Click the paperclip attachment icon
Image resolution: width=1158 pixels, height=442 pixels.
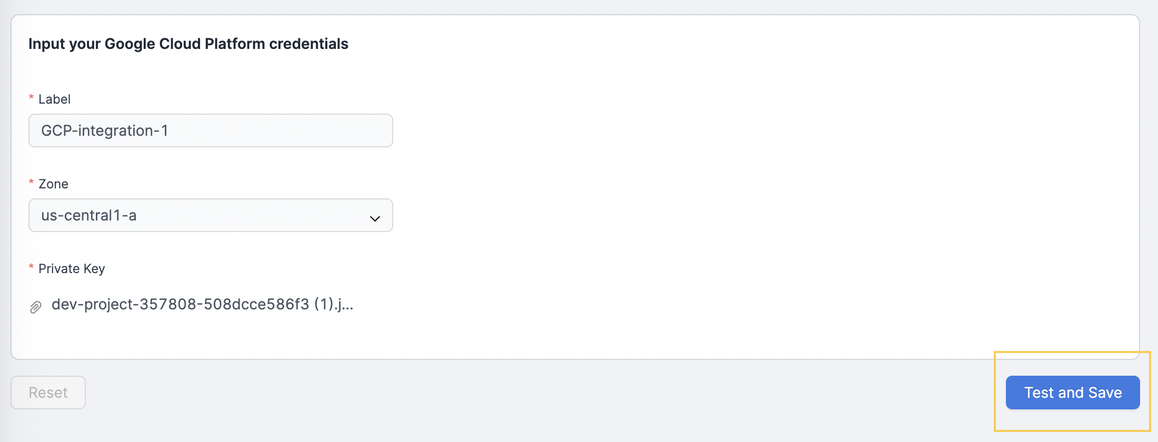tap(35, 307)
